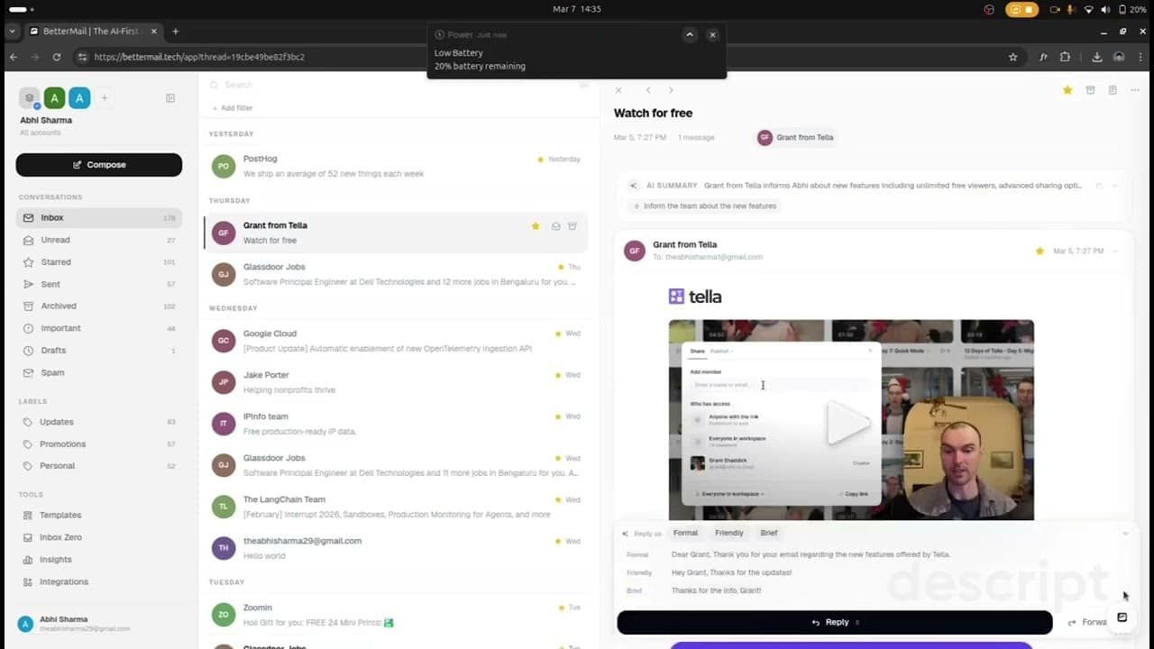Collapse the Low Battery notification with its chevron
Image resolution: width=1154 pixels, height=649 pixels.
point(690,34)
